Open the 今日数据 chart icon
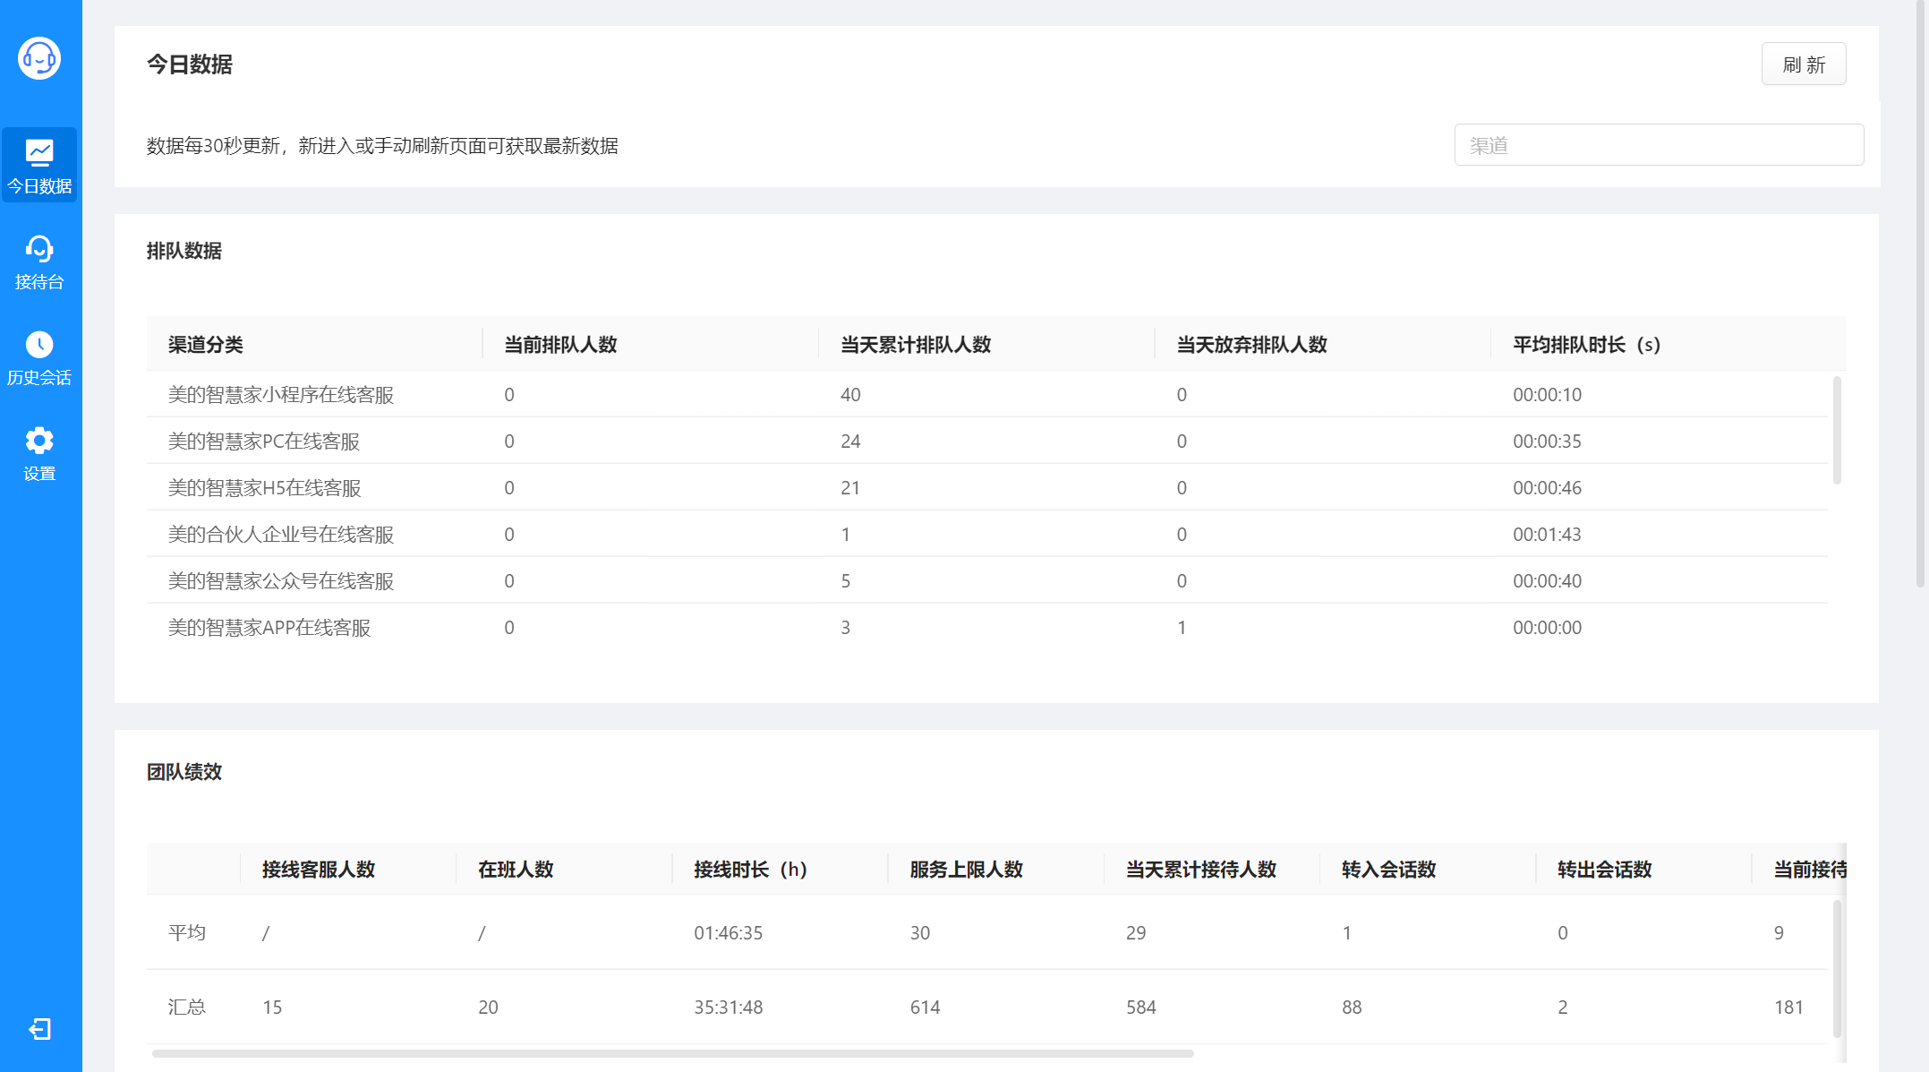The image size is (1929, 1072). [39, 153]
